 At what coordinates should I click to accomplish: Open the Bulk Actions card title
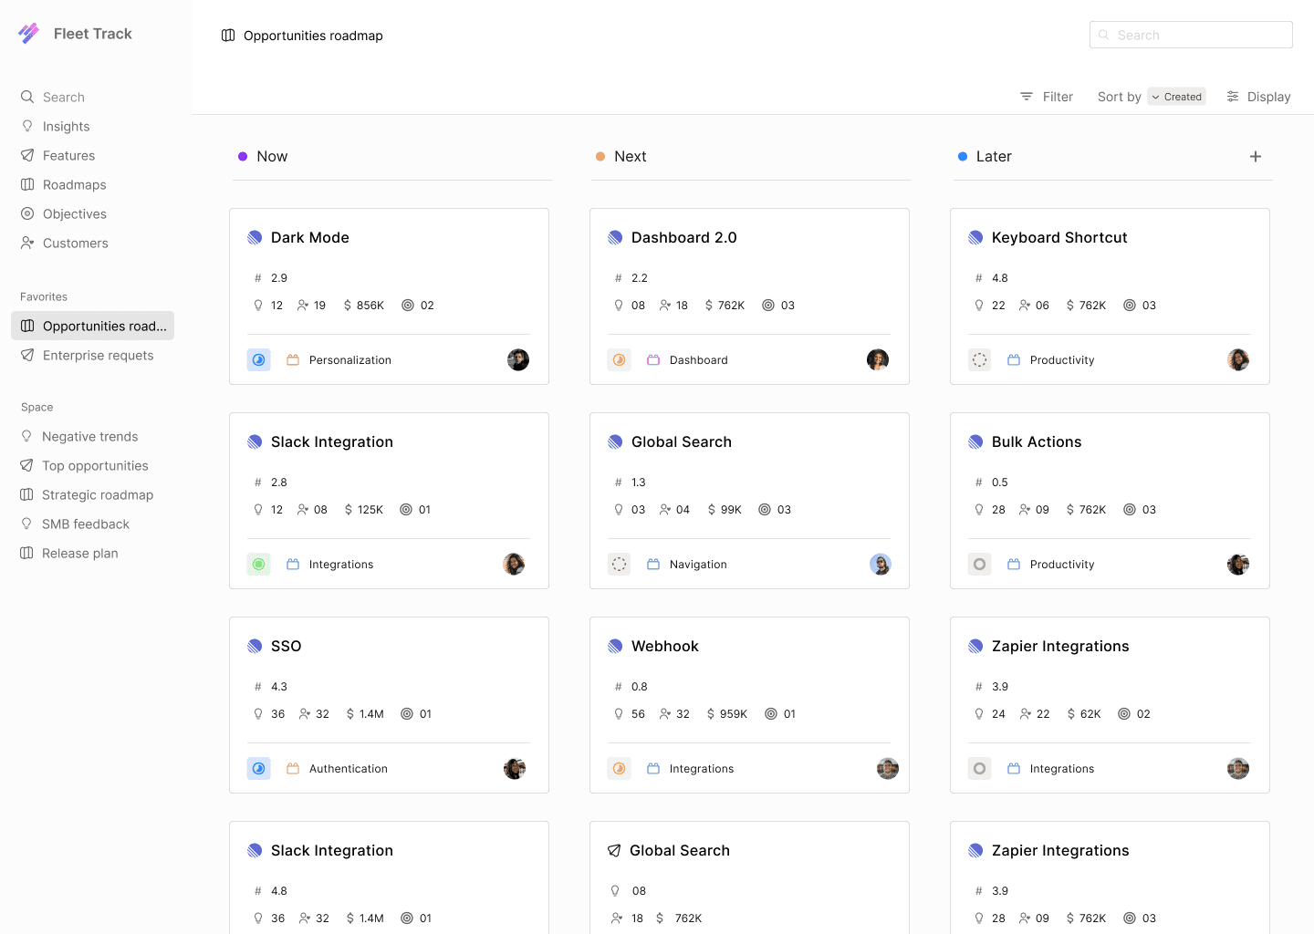click(1037, 441)
